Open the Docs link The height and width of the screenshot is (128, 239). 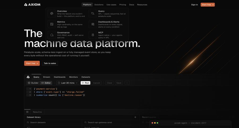click(x=131, y=5)
